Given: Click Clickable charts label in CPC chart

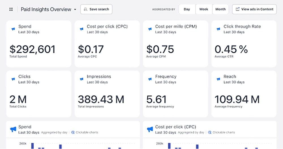Looking at the screenshot, I should 224,132.
